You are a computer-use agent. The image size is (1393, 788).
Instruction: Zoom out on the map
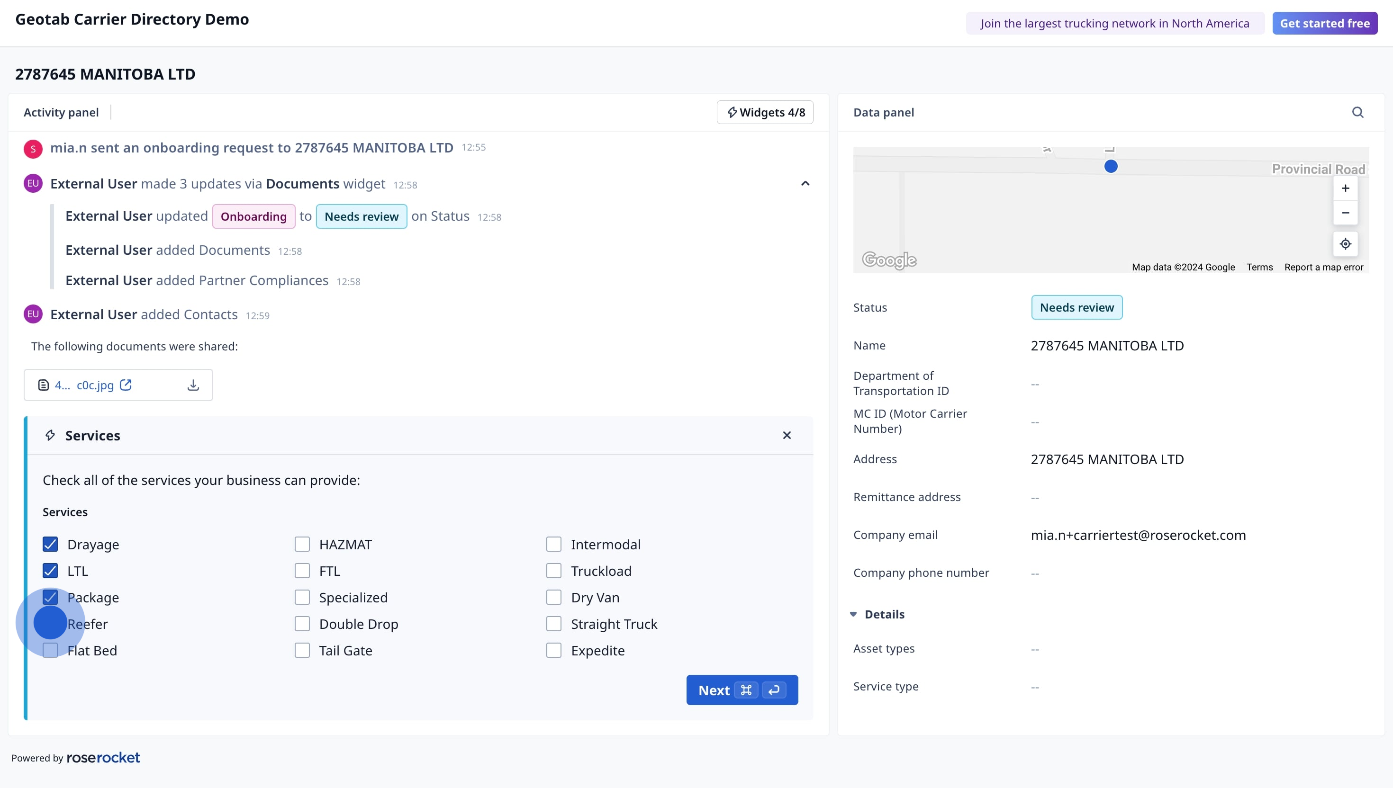(1345, 213)
